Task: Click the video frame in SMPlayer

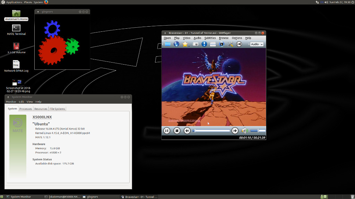Action: (214, 87)
